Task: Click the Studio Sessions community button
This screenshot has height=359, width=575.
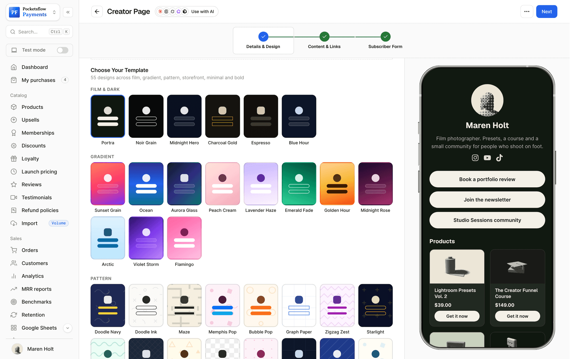Action: tap(487, 220)
